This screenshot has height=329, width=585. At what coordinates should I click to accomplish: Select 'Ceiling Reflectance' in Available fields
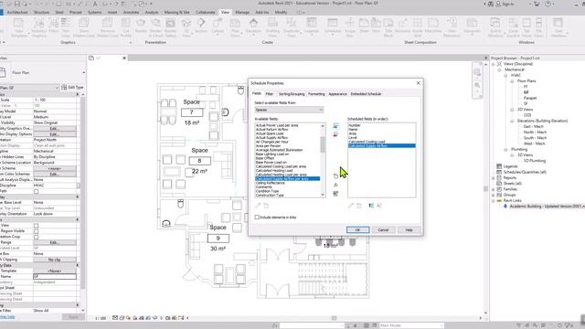point(271,183)
